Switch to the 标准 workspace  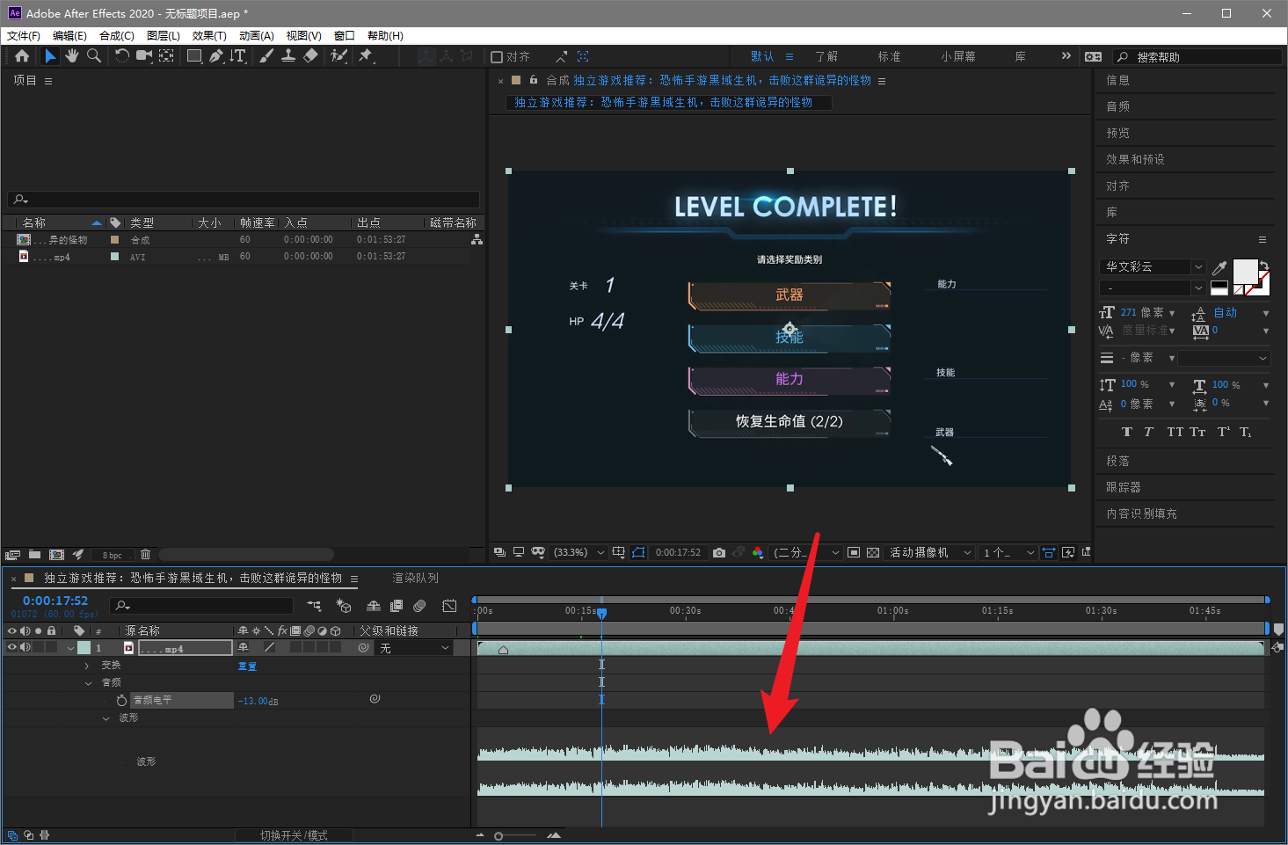(x=889, y=56)
